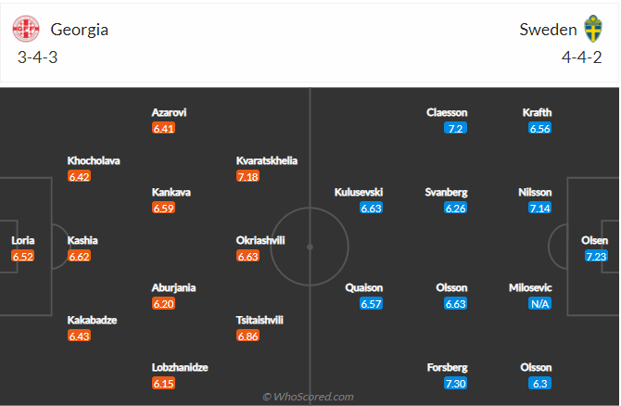
Task: Click player name Kankava
Action: coord(171,193)
